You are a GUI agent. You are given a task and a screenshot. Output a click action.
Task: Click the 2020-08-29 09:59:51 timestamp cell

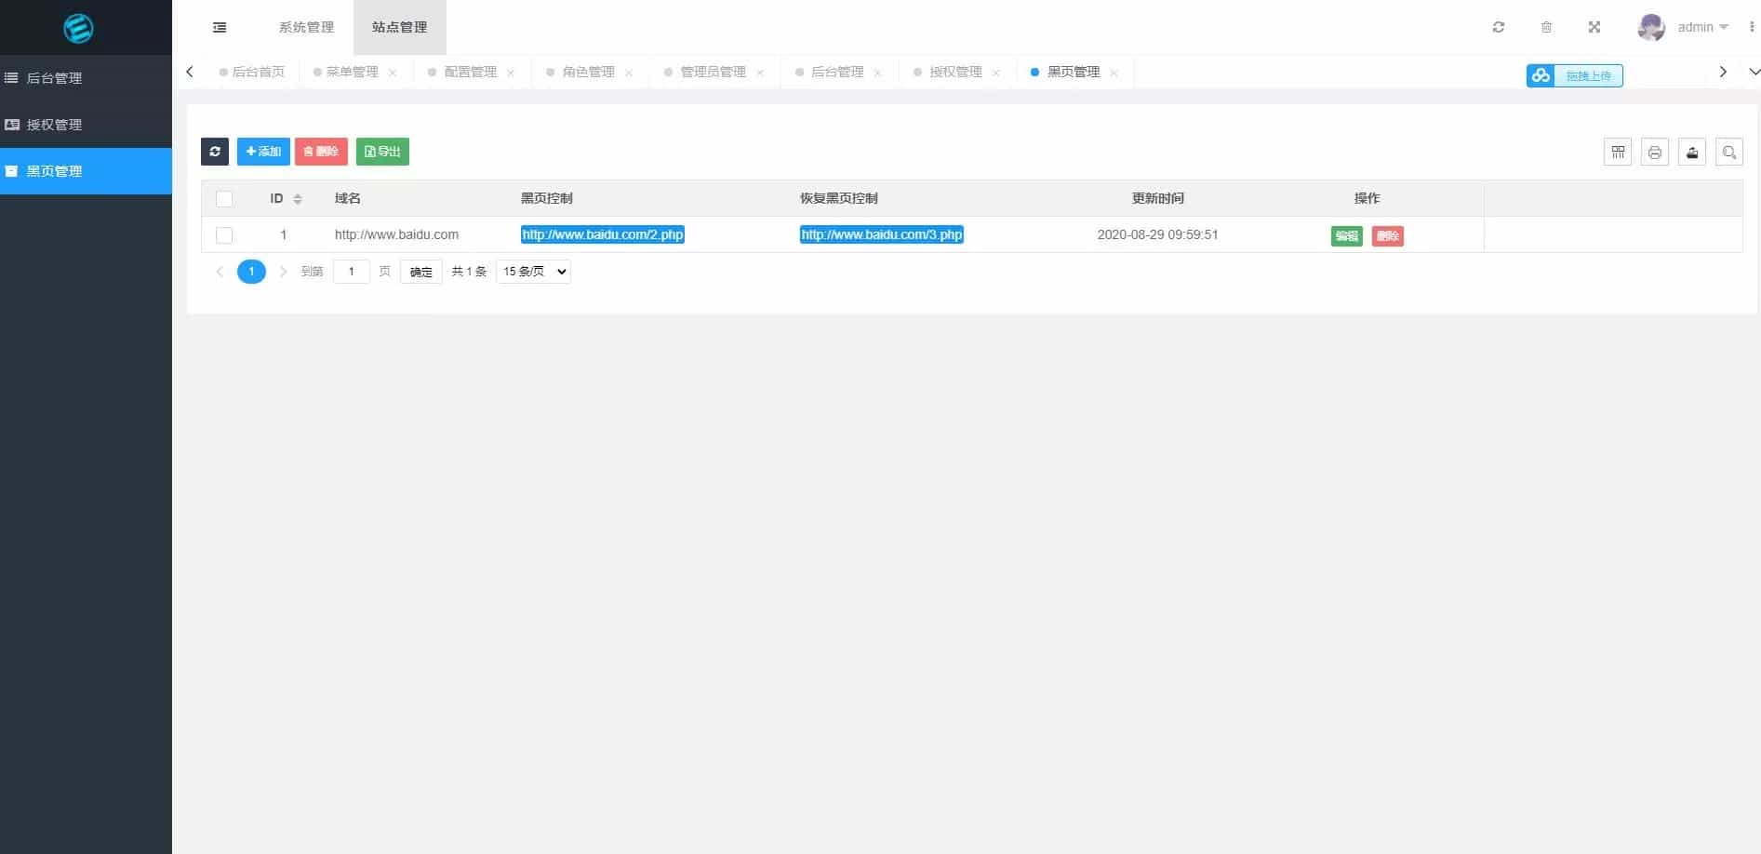tap(1157, 234)
